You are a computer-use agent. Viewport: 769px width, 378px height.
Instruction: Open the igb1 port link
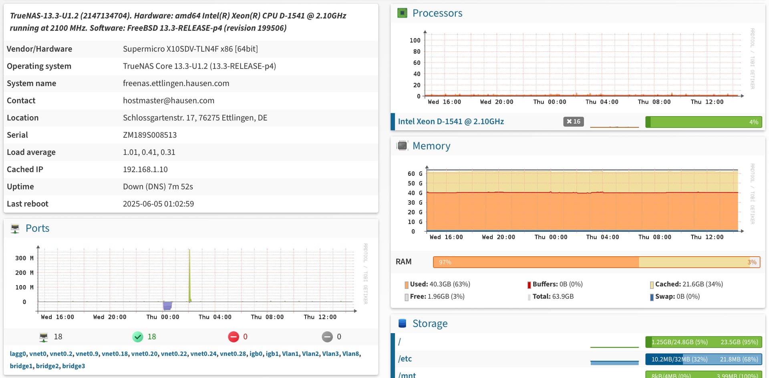272,354
